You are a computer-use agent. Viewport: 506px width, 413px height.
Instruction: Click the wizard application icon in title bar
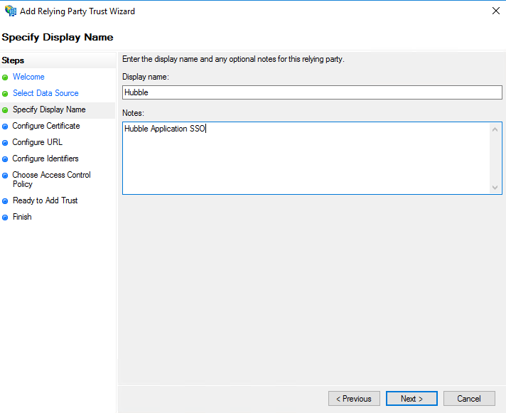point(11,11)
